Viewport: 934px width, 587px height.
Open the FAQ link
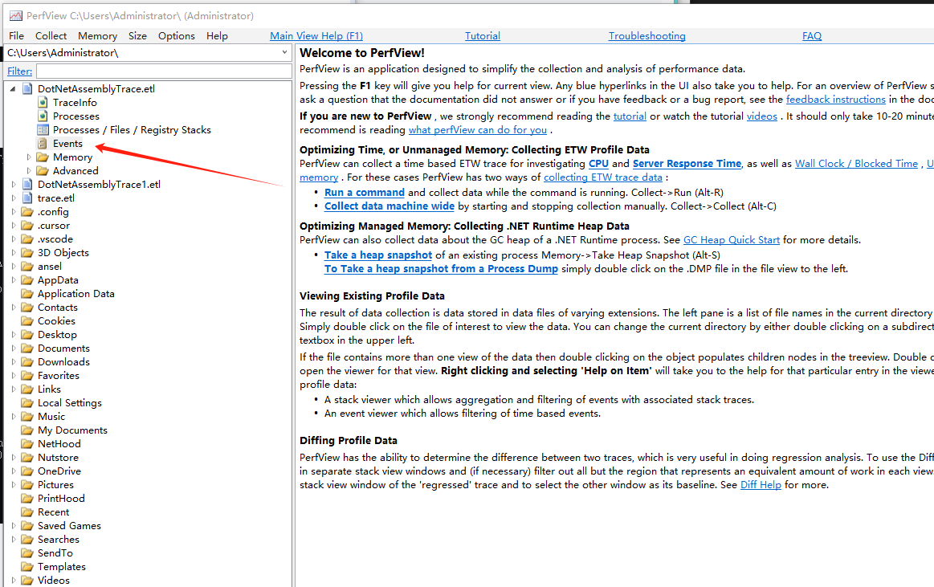click(812, 35)
